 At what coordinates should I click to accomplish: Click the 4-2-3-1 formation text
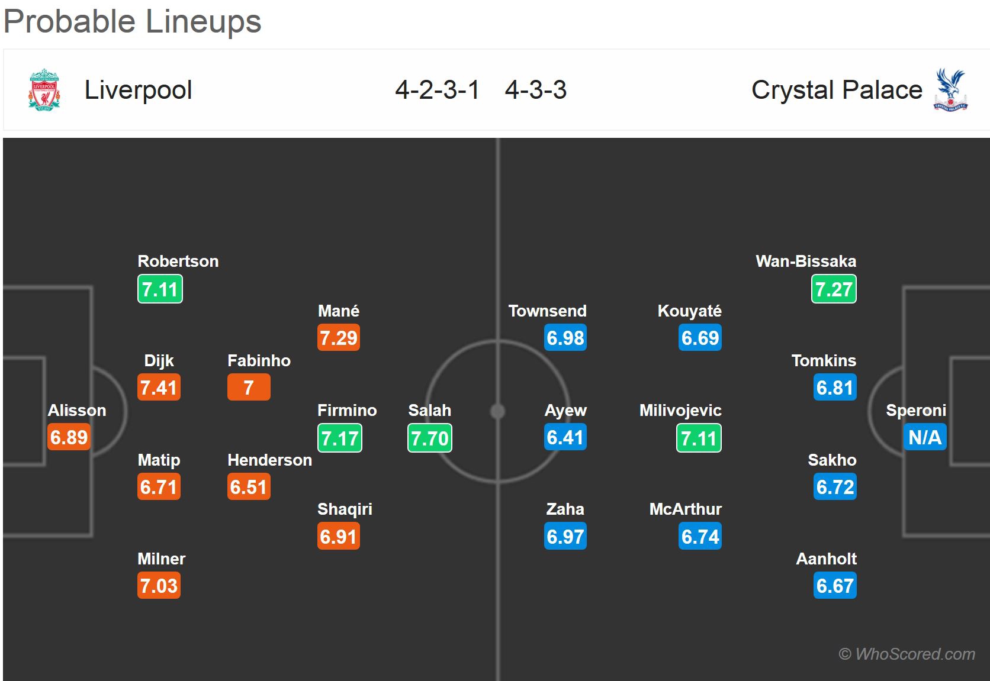pyautogui.click(x=437, y=90)
